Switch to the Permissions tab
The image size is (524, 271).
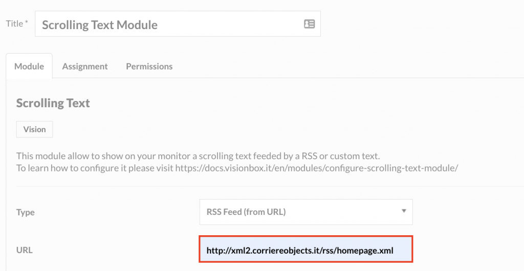pos(149,66)
